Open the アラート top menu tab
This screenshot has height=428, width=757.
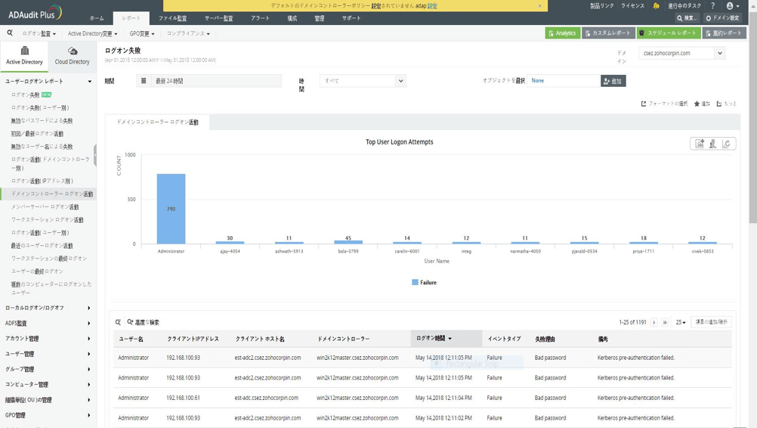[x=260, y=18]
